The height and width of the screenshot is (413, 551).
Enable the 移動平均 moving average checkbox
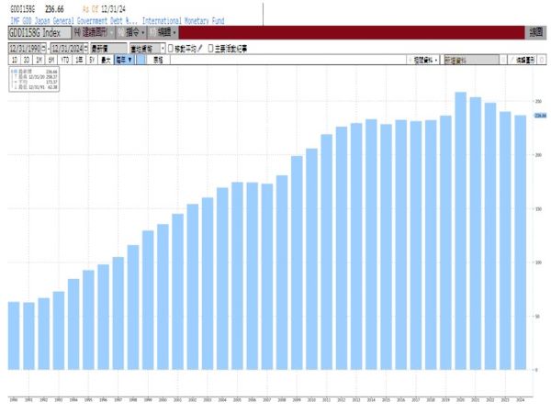(x=171, y=48)
